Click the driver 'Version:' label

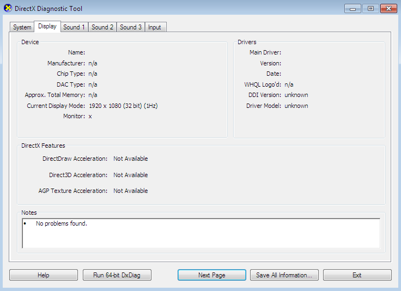click(271, 63)
